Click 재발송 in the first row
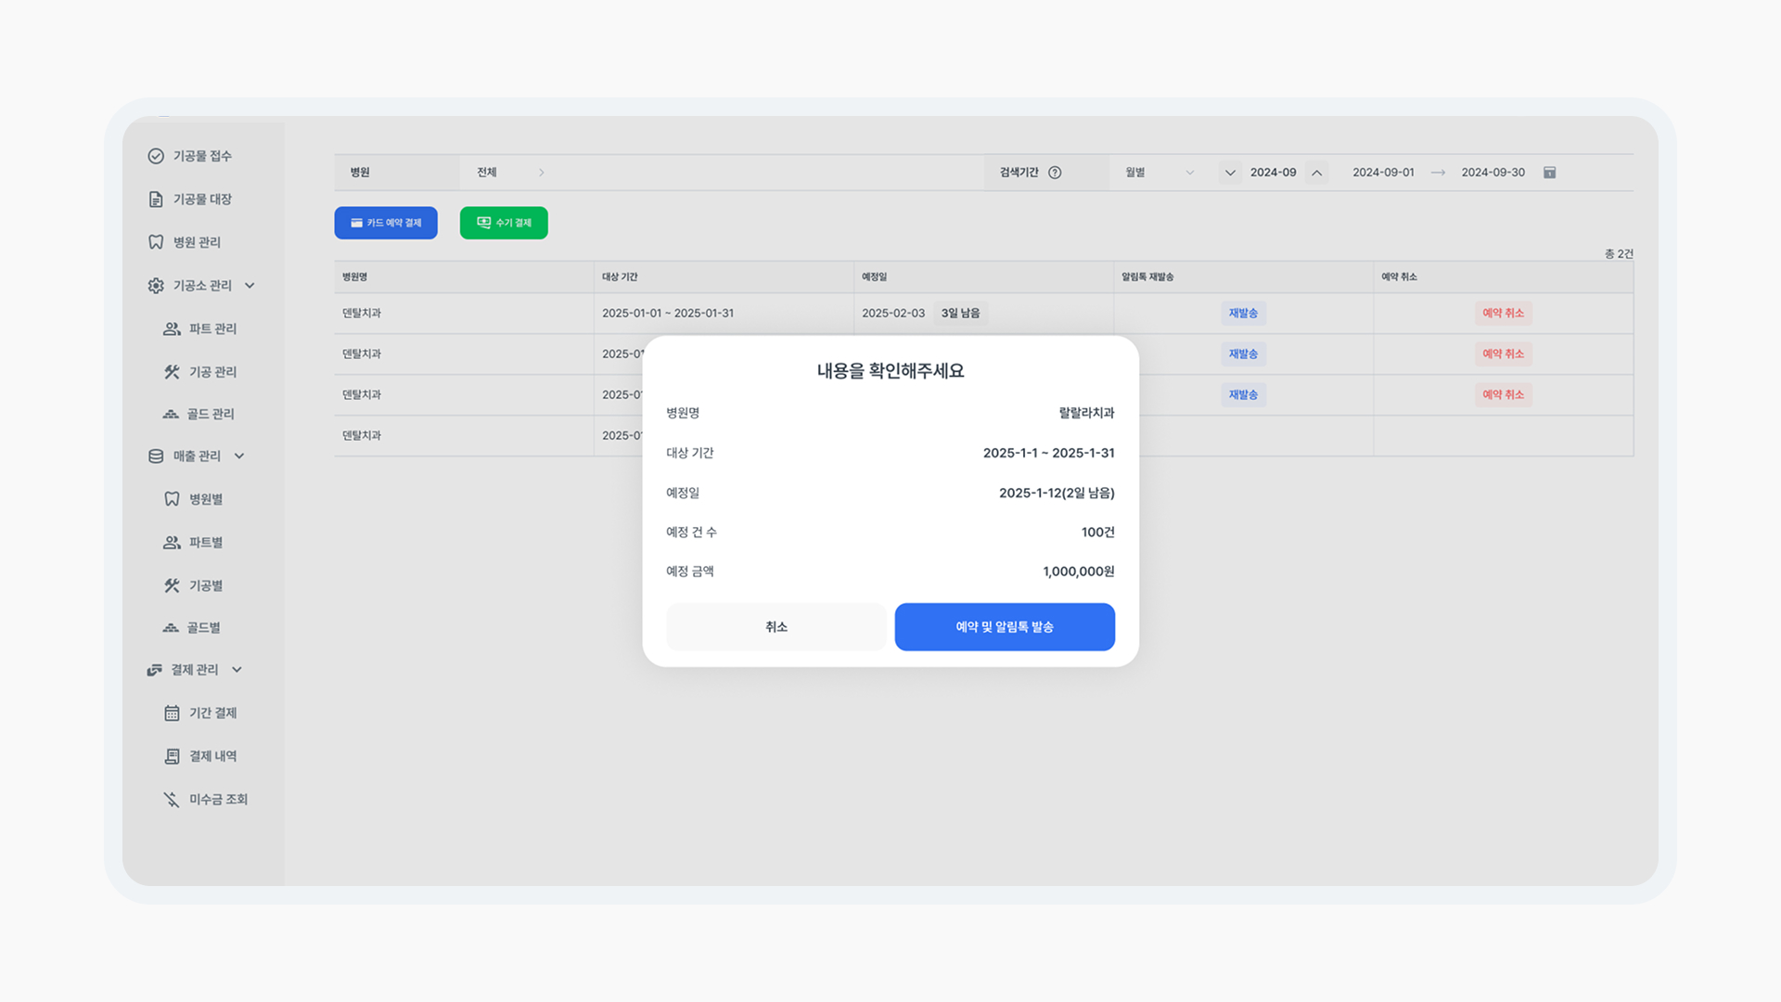 click(1243, 314)
